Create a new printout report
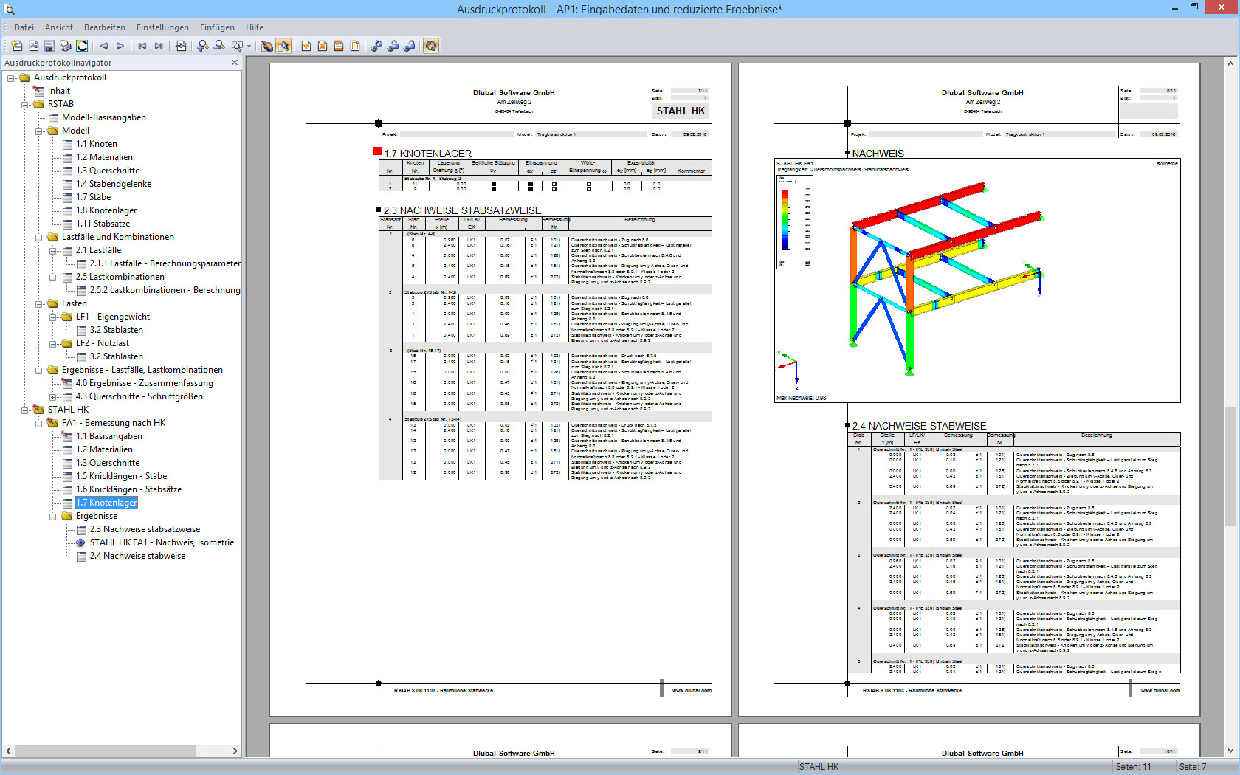Viewport: 1240px width, 775px height. coord(16,46)
